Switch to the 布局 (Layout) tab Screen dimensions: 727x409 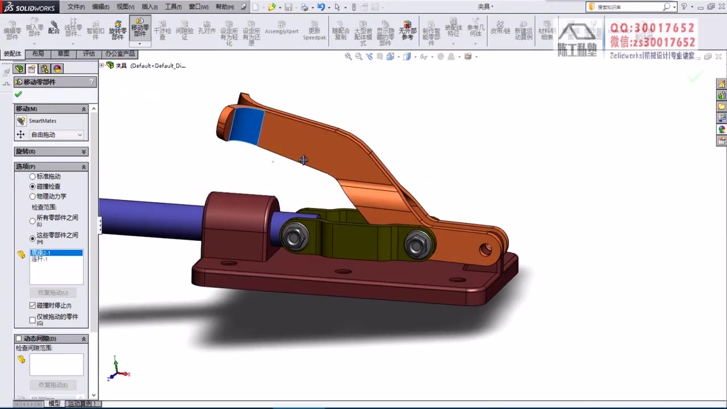point(38,54)
